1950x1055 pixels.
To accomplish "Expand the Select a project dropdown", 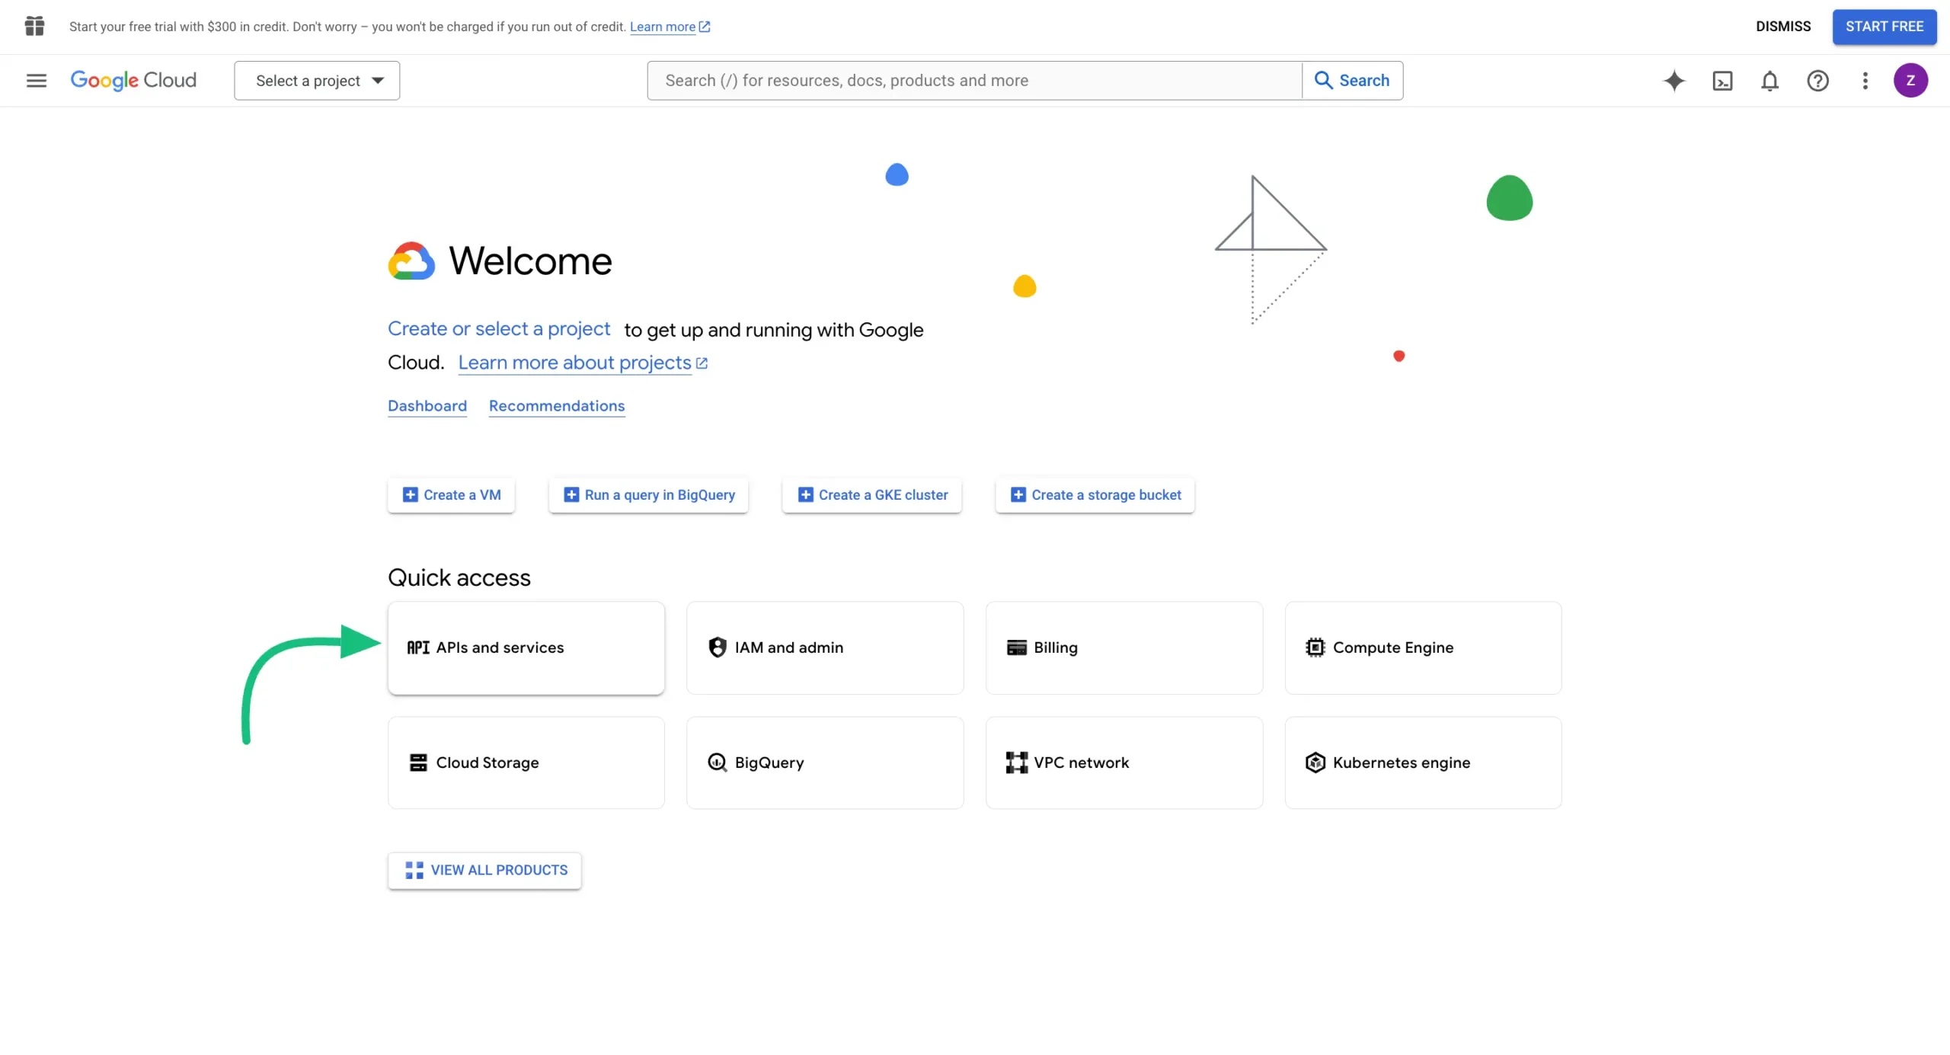I will [317, 80].
